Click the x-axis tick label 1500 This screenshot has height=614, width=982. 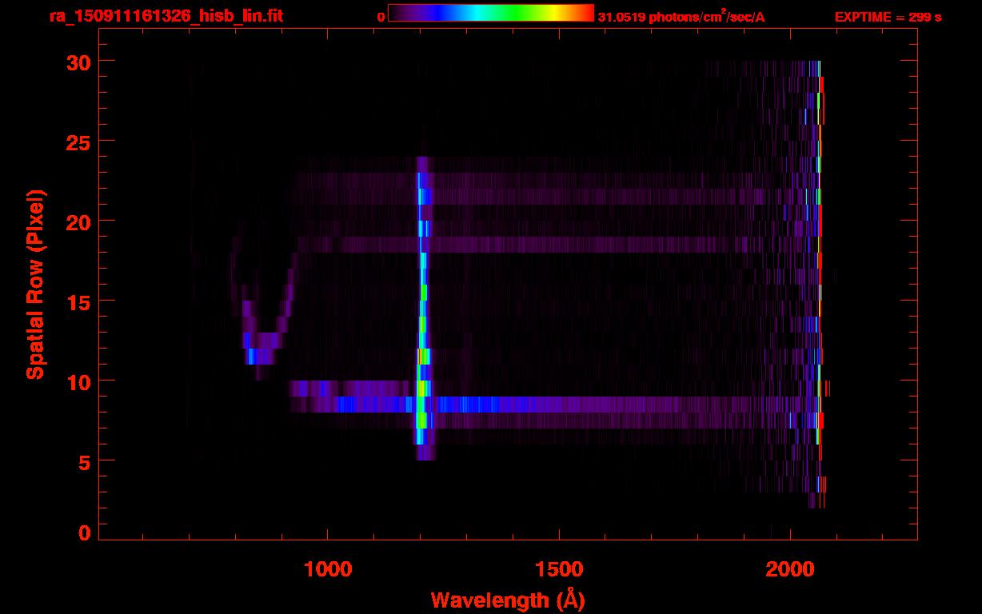pyautogui.click(x=559, y=568)
